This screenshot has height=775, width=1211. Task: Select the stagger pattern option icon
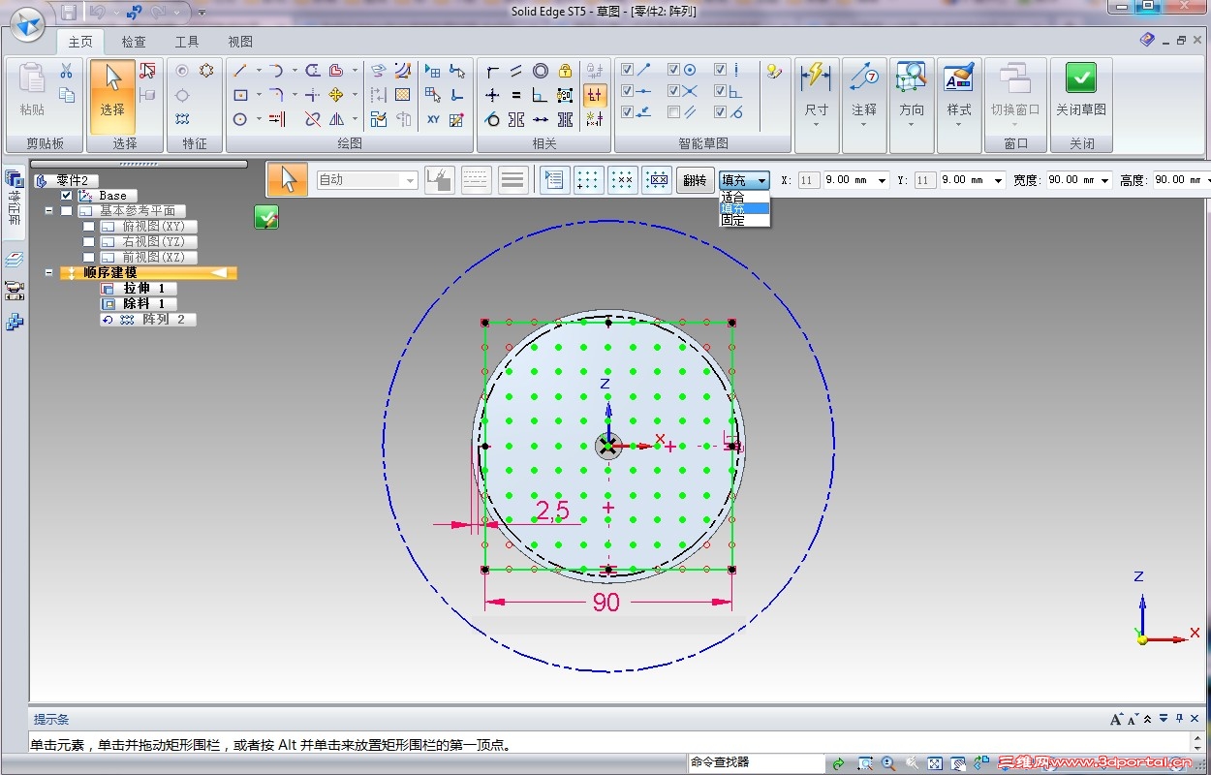pyautogui.click(x=623, y=180)
